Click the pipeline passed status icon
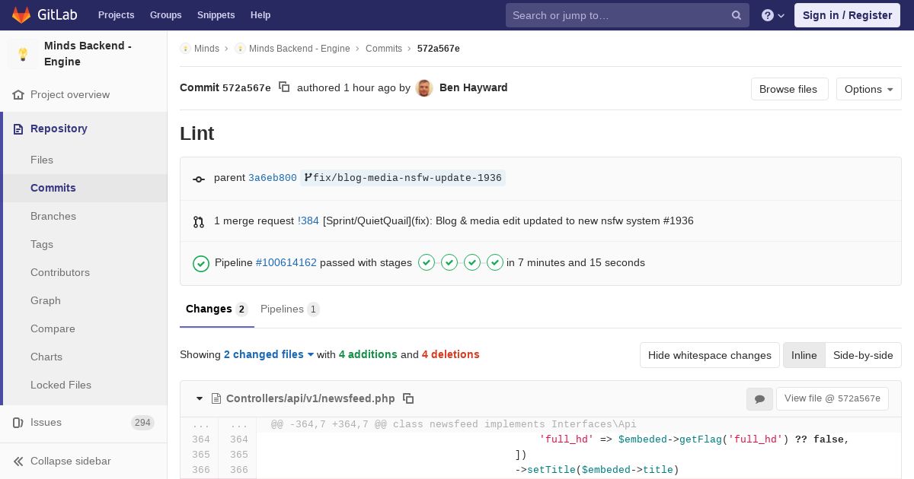This screenshot has height=479, width=914. 201,263
